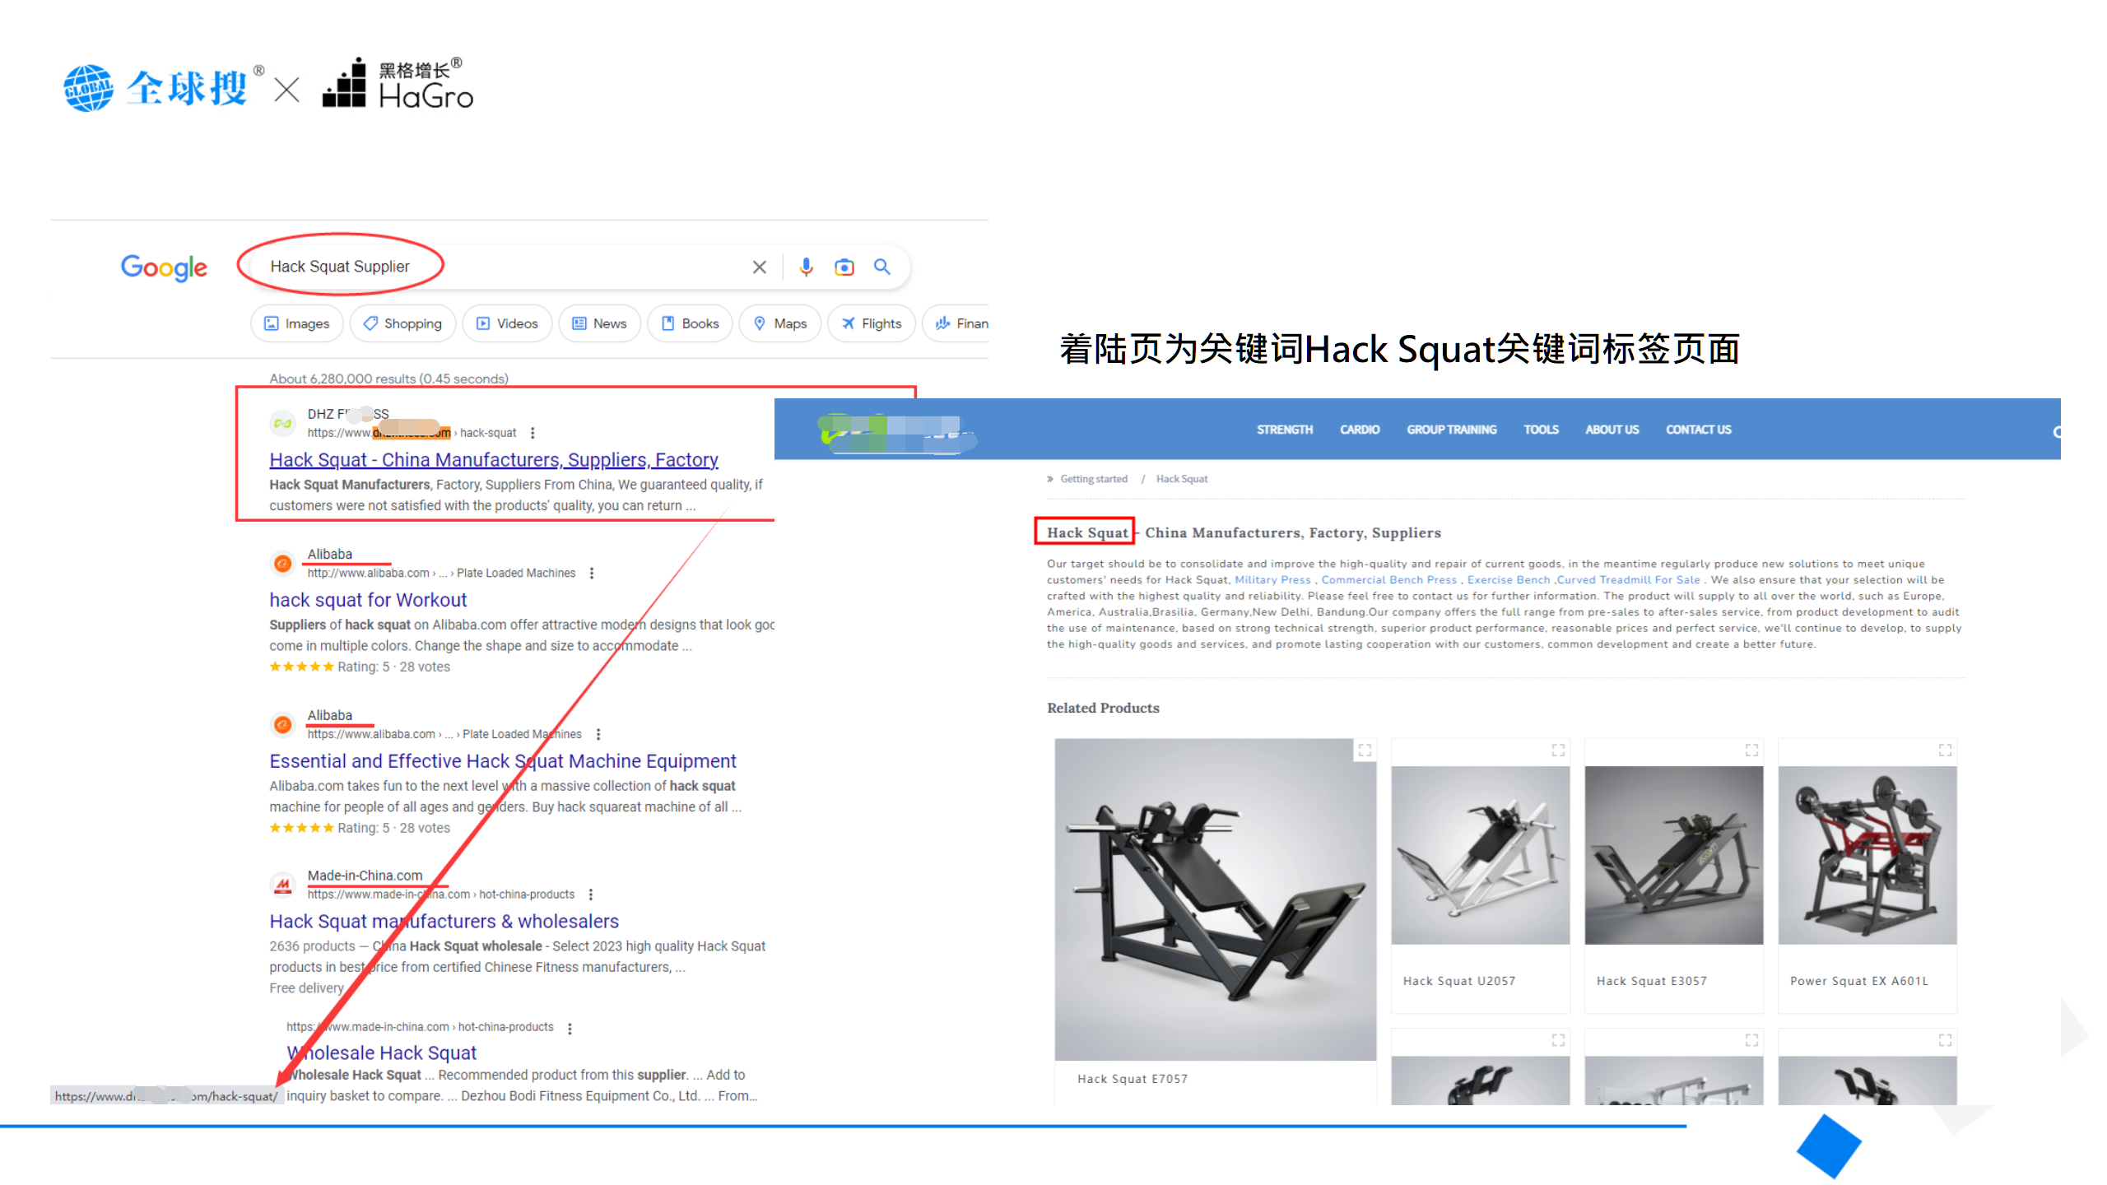Click the magnifier search icon in Google
The image size is (2107, 1185).
(881, 267)
